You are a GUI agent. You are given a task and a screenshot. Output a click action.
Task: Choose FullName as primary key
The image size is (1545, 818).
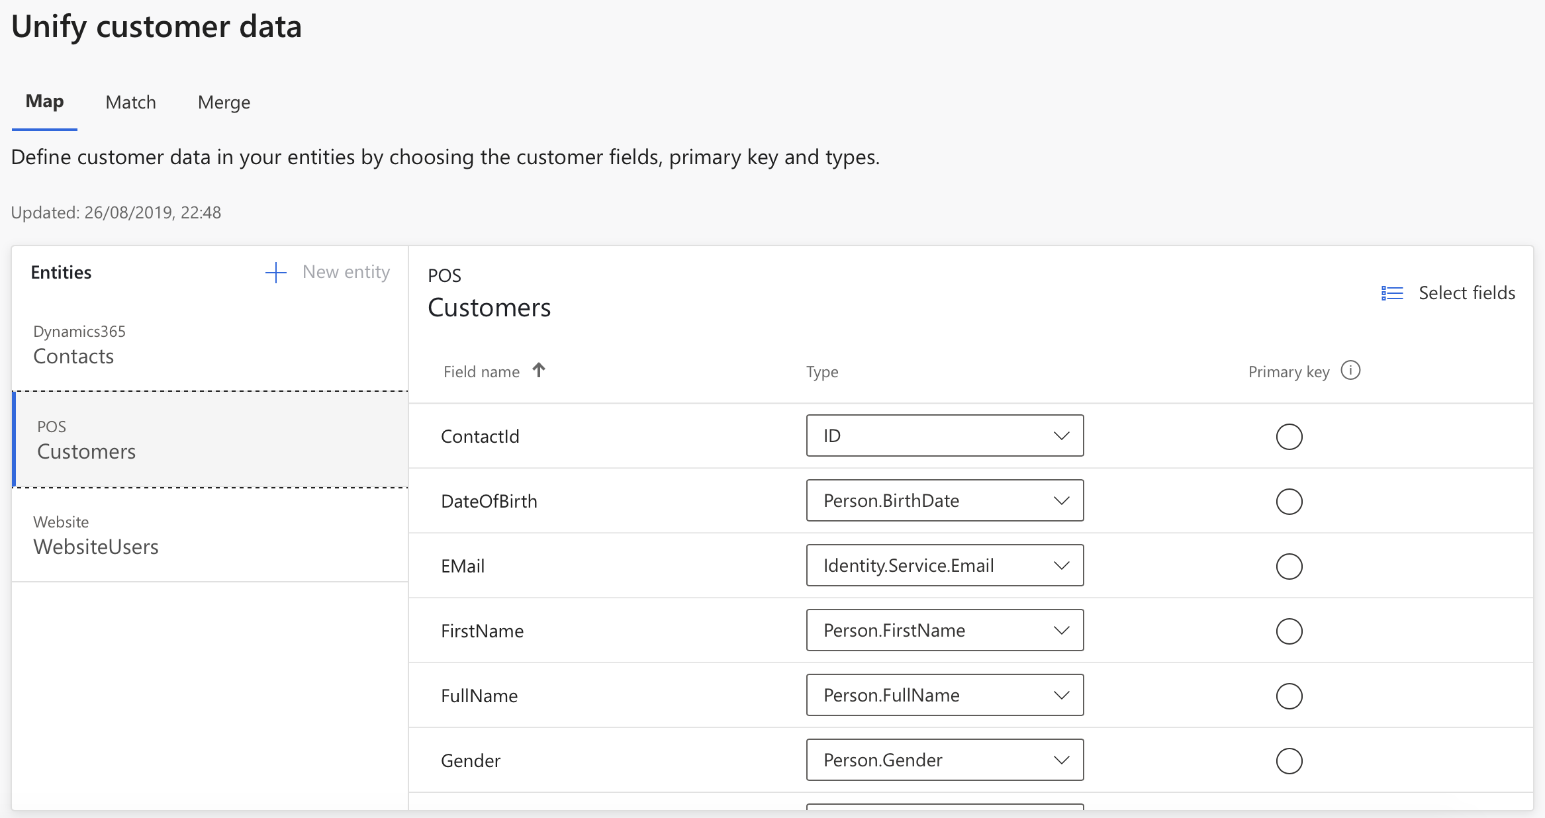point(1289,696)
